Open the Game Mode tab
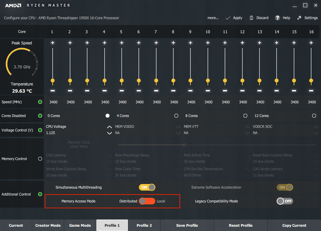 pos(80,225)
